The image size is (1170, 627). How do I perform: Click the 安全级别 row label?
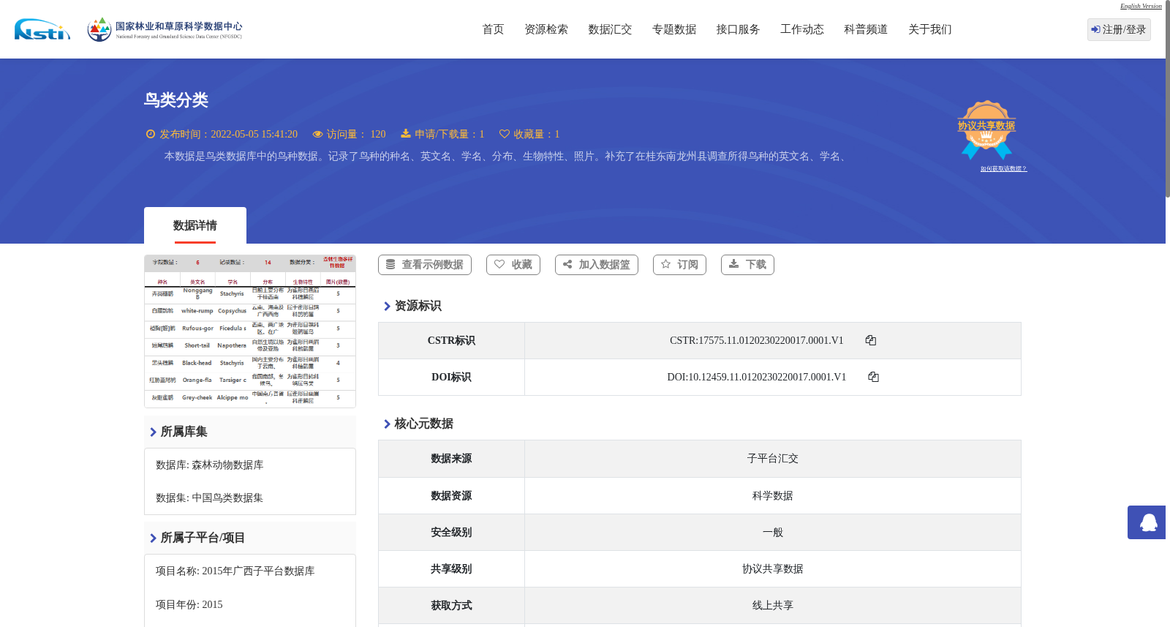[x=451, y=533]
